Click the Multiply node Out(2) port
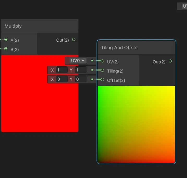The height and width of the screenshot is (178, 187). (74, 40)
